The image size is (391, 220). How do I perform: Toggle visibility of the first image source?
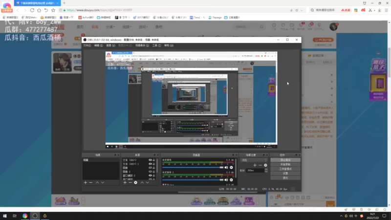point(150,168)
